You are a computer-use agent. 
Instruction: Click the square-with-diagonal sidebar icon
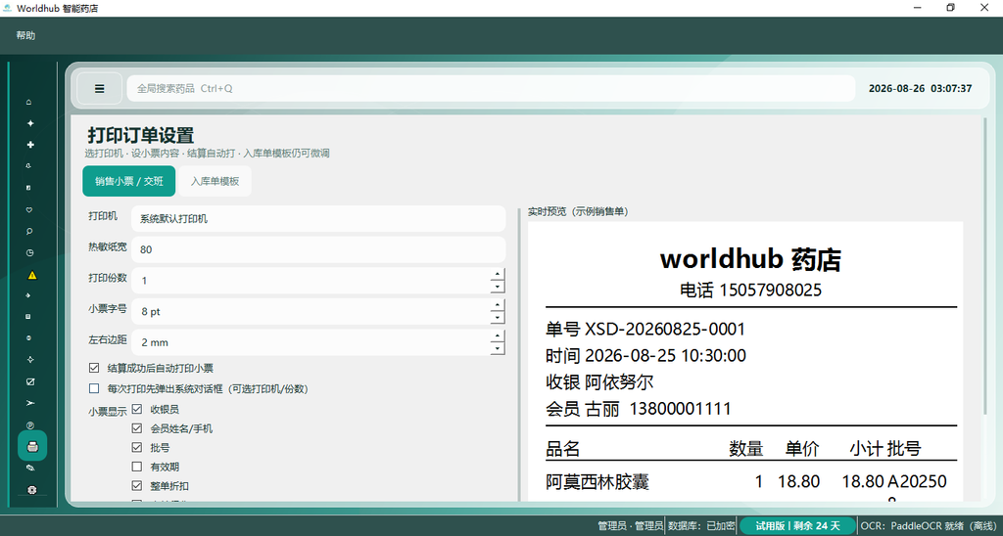click(x=29, y=381)
